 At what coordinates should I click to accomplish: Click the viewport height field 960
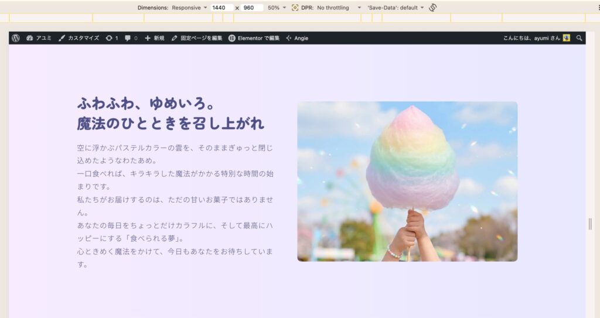251,8
